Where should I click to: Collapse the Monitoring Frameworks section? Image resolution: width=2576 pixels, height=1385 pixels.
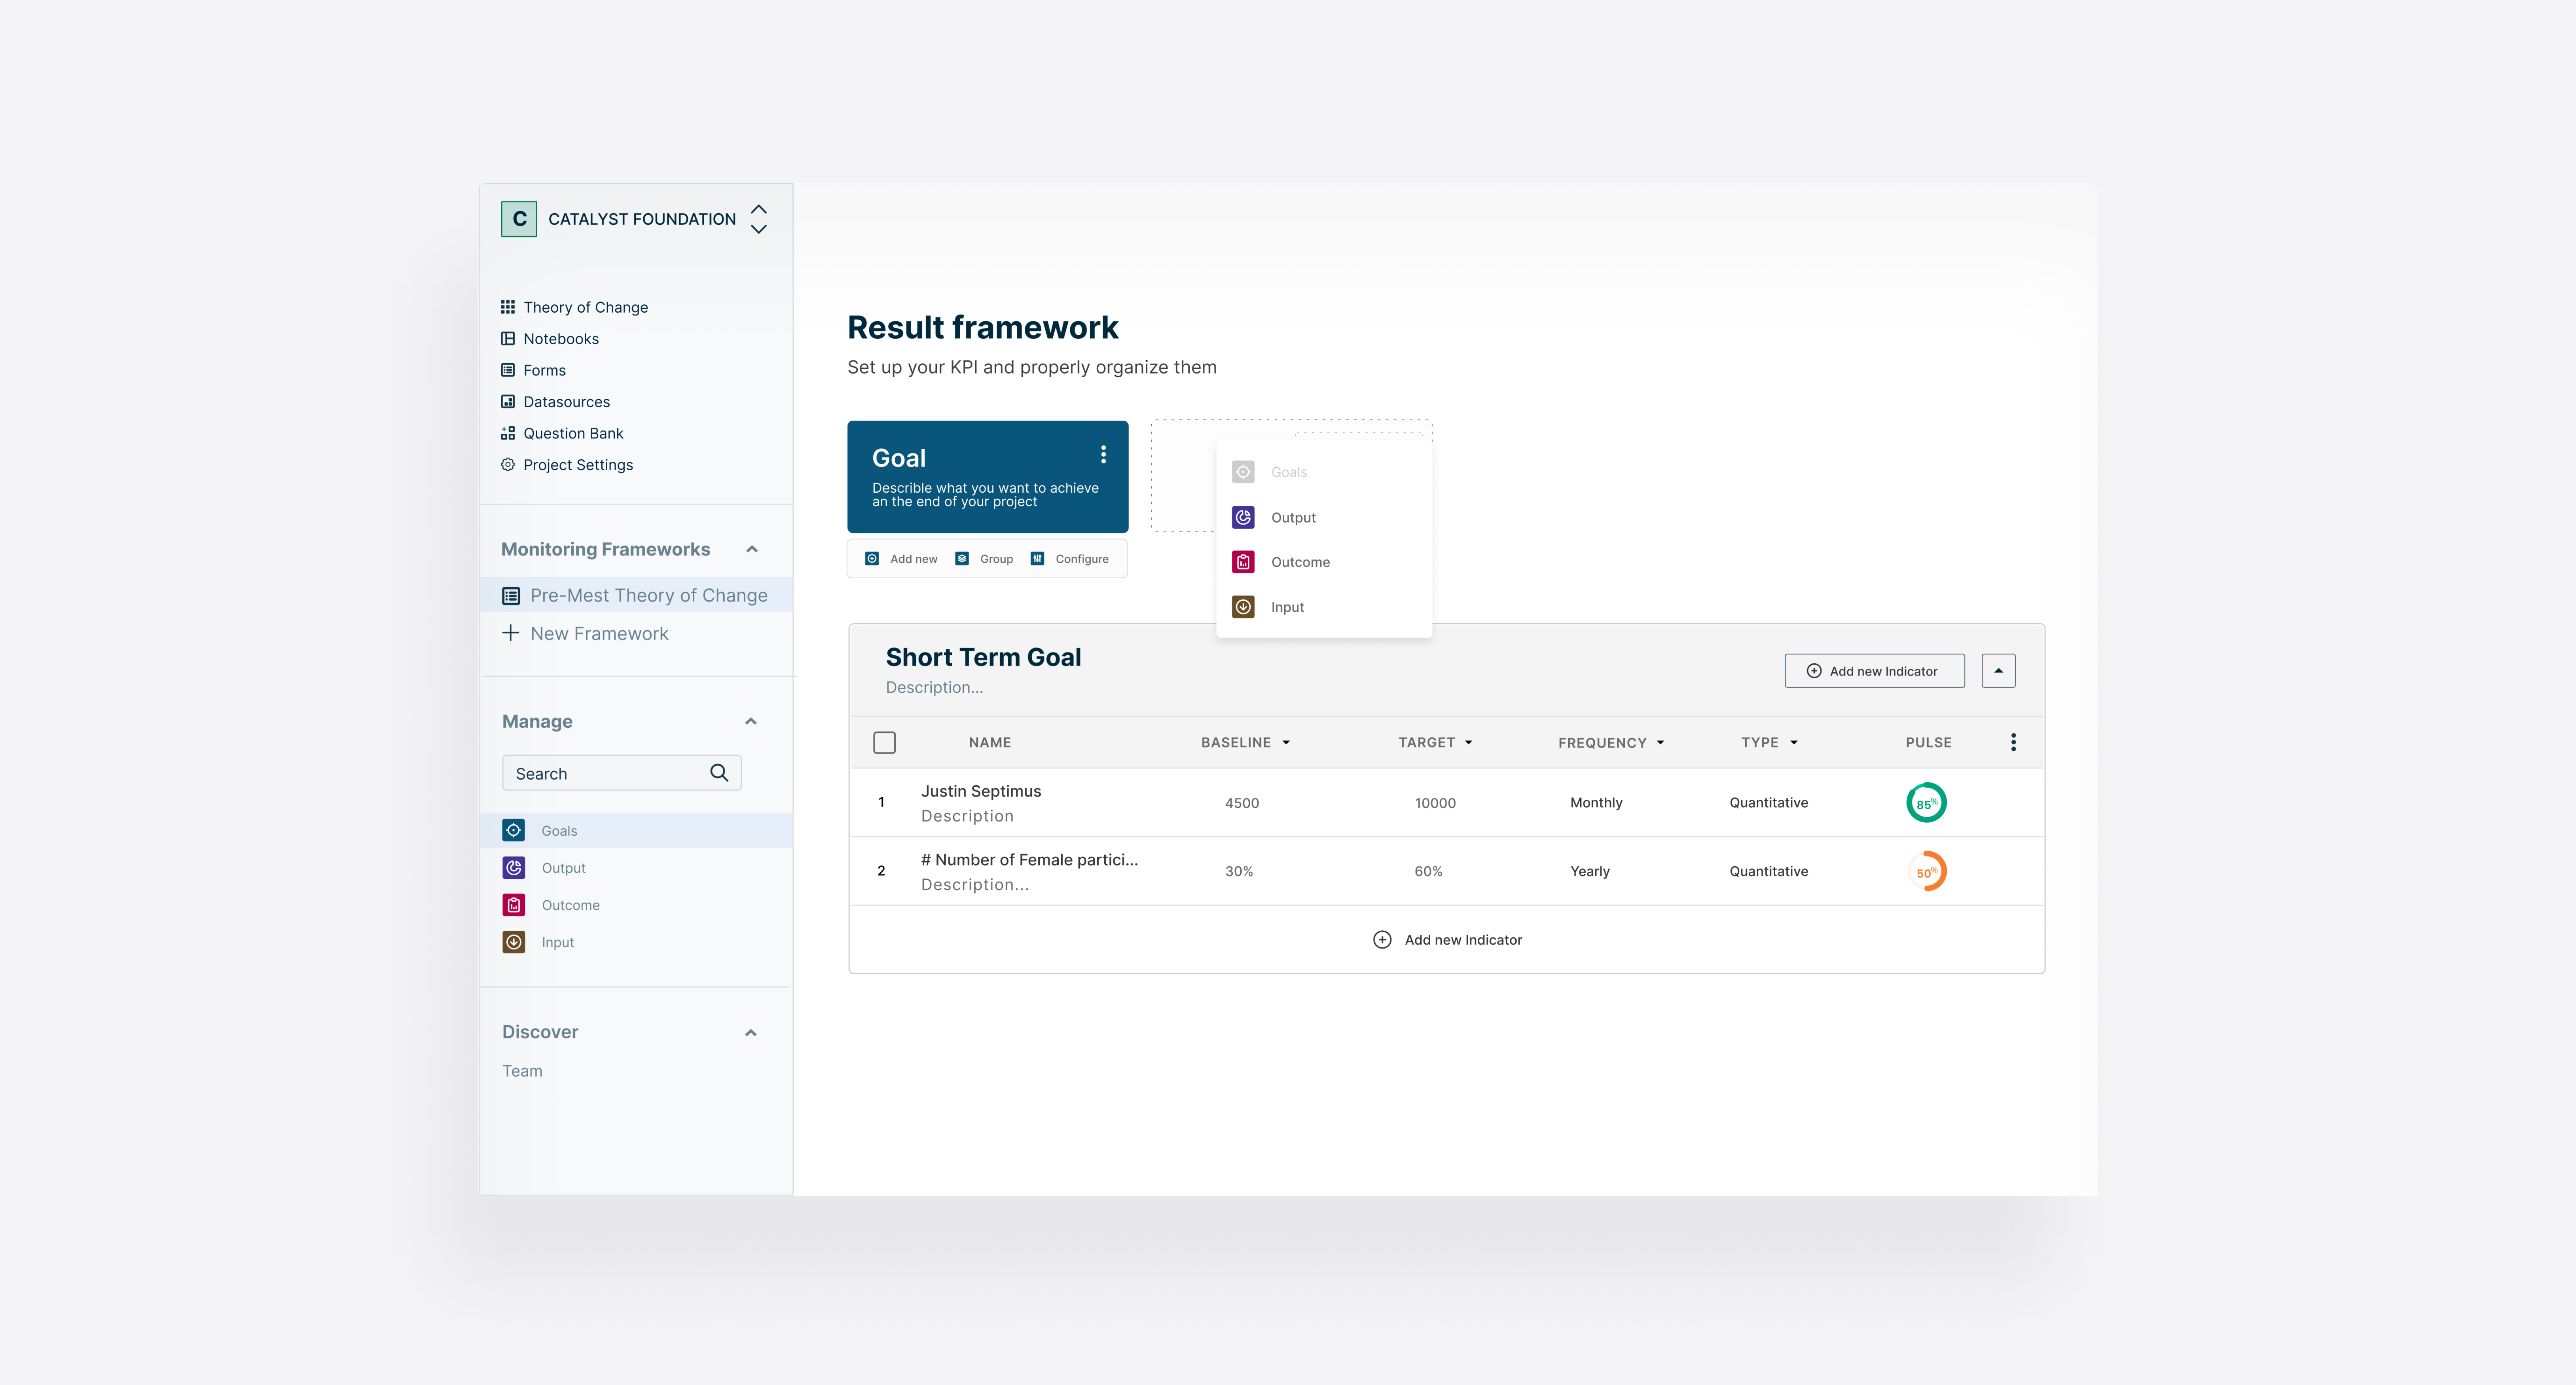pos(752,549)
